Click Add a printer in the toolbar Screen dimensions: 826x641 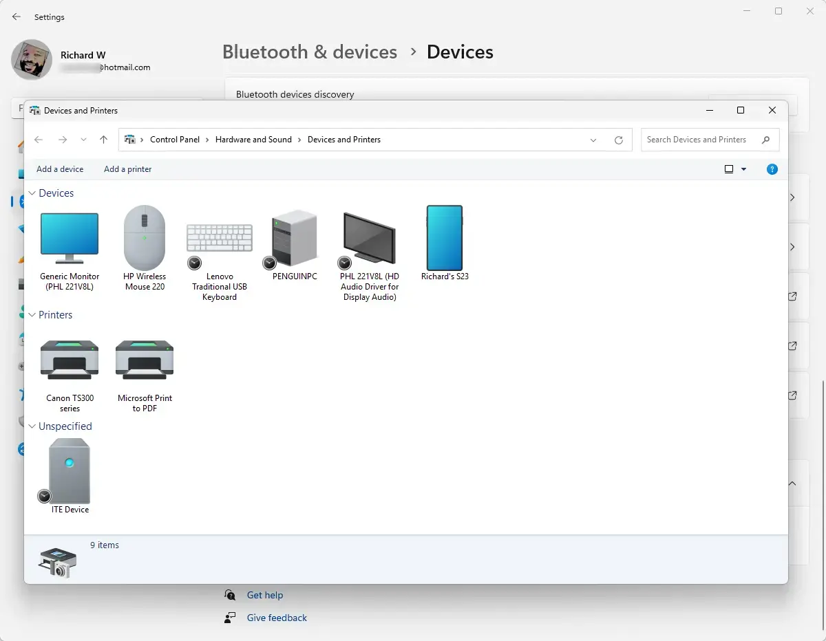(127, 169)
